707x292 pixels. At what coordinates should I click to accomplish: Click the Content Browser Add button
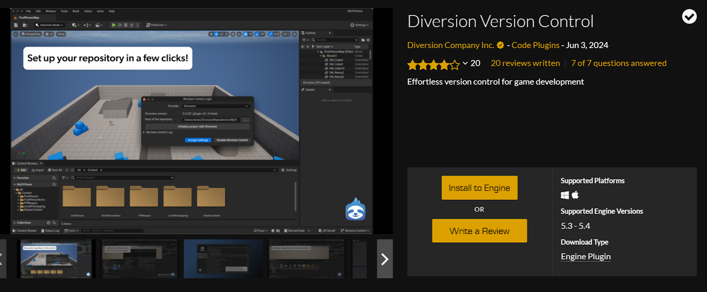21,170
